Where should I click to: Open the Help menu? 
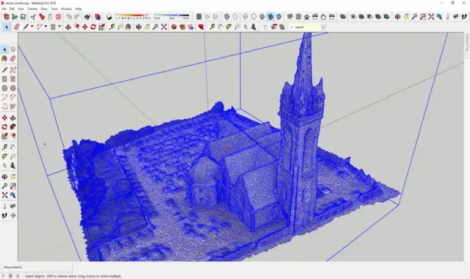[78, 9]
